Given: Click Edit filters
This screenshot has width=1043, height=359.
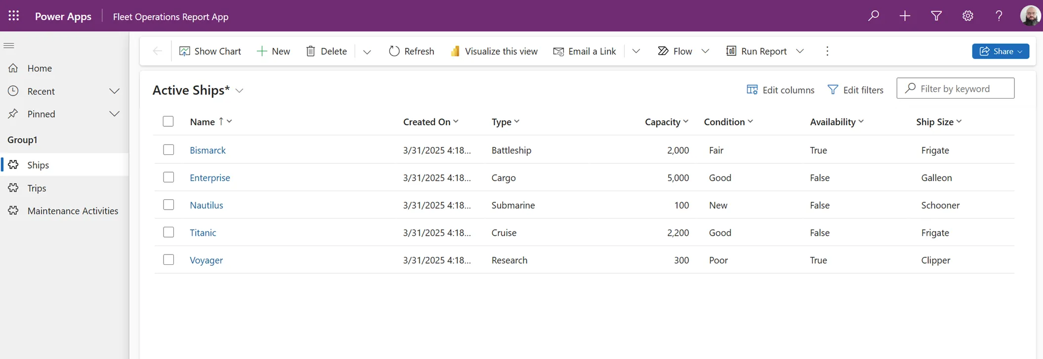Looking at the screenshot, I should (x=855, y=90).
